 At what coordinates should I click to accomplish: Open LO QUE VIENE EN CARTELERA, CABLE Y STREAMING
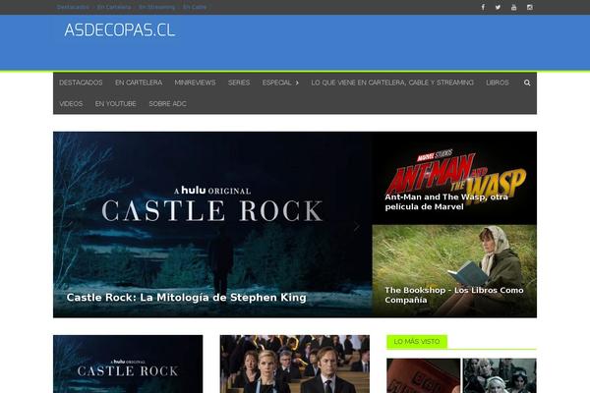[x=392, y=83]
